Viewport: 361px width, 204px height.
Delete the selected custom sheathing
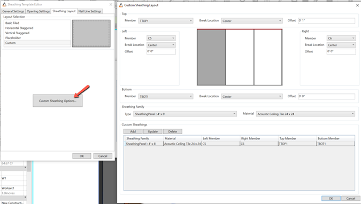click(x=173, y=131)
